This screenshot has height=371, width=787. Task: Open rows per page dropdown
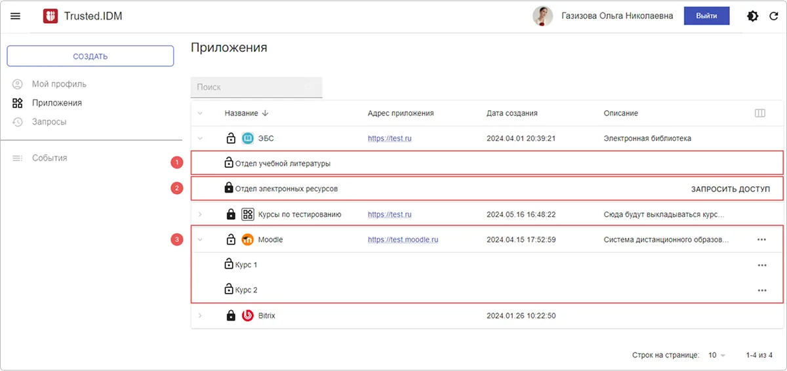click(x=716, y=355)
